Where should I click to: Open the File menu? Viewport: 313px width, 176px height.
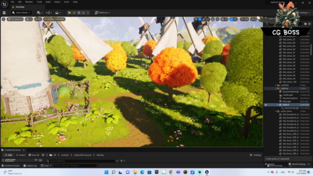(x=12, y=2)
